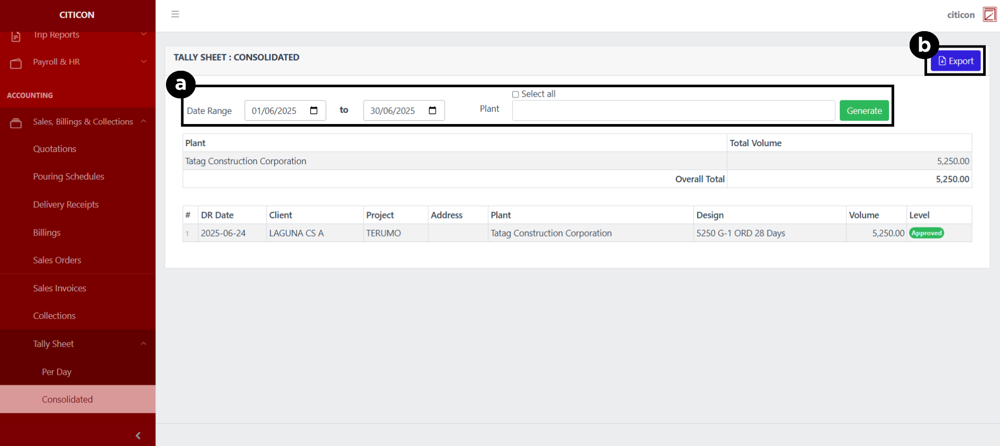Click the Payroll & HR folder icon
Viewport: 1000px width, 446px height.
tap(16, 63)
